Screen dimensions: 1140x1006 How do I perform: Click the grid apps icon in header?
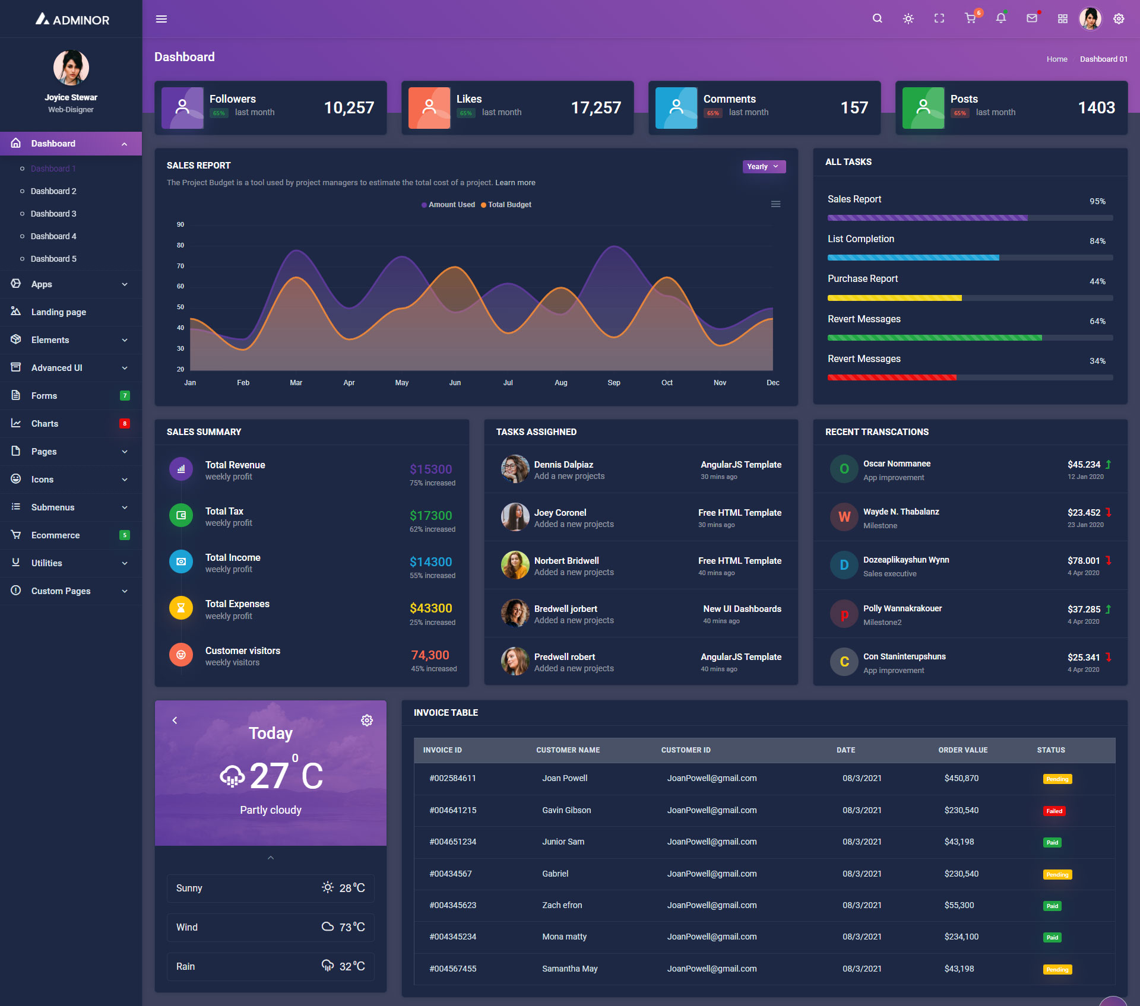point(1063,19)
